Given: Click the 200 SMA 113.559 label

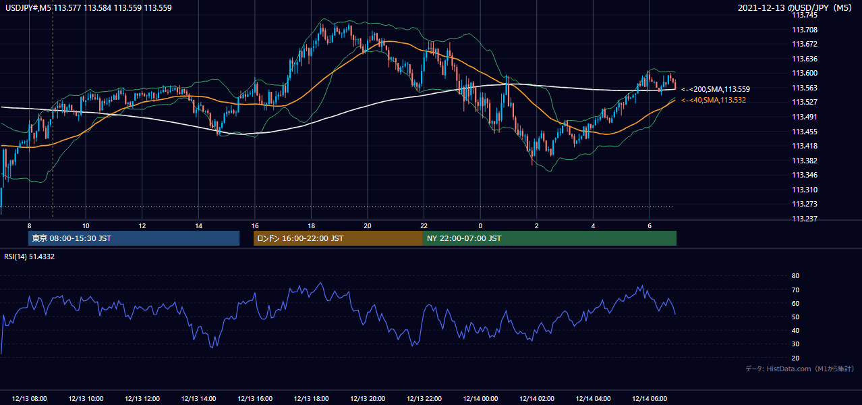Looking at the screenshot, I should [716, 89].
